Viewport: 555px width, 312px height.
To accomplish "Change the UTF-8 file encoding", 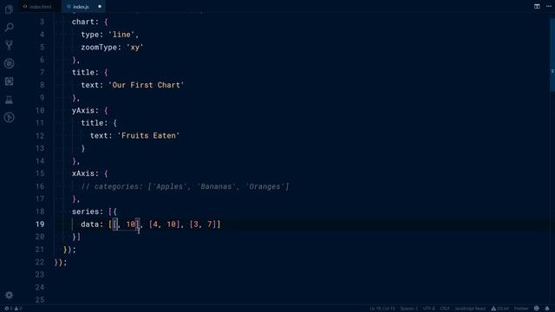I will tap(429, 309).
